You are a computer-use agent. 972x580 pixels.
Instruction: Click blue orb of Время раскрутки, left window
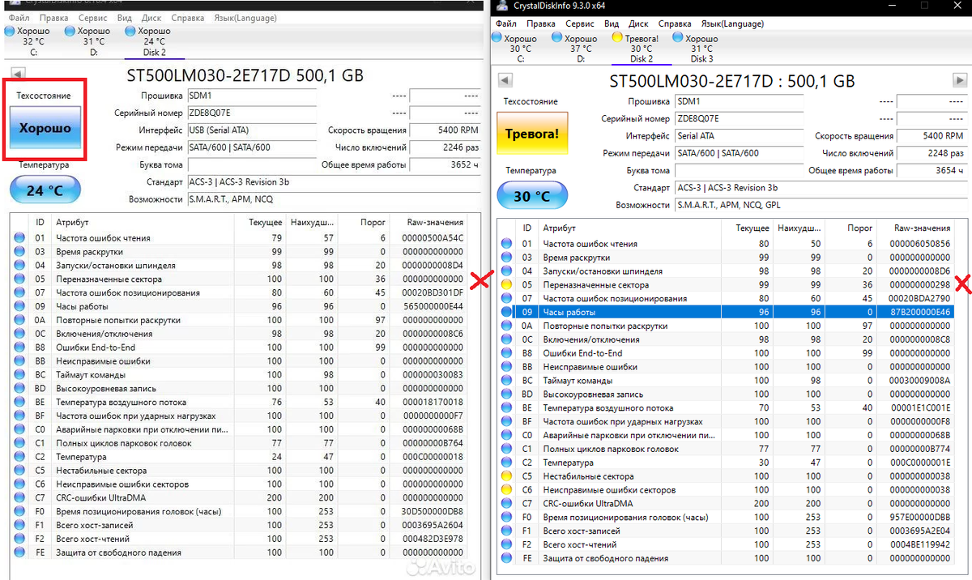coord(19,252)
